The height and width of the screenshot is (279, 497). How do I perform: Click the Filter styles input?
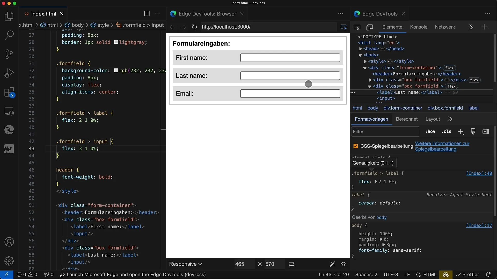[385, 132]
